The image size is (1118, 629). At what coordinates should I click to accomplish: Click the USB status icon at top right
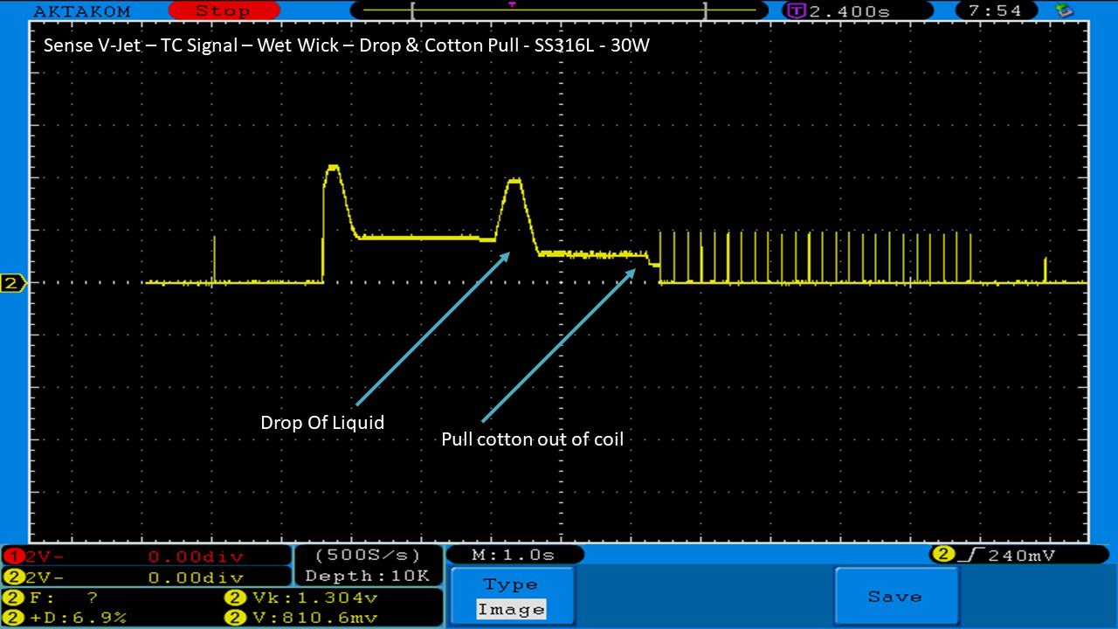(x=1064, y=11)
